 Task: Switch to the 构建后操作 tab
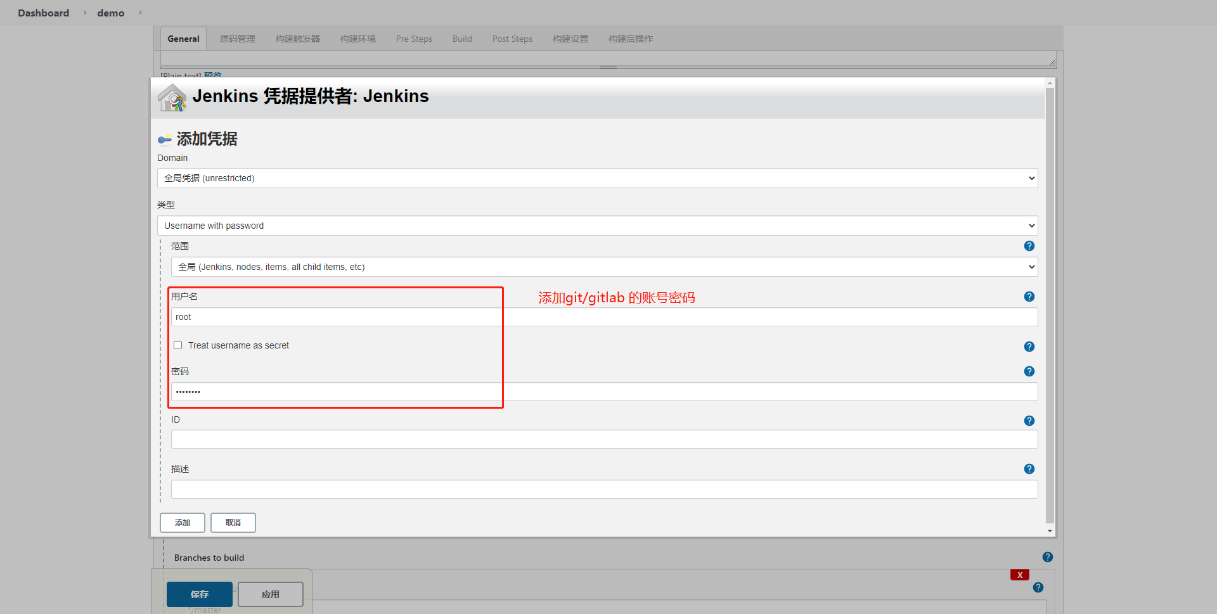coord(630,39)
